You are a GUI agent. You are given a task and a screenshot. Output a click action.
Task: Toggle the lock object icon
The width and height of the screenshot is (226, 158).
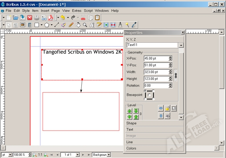(167, 108)
